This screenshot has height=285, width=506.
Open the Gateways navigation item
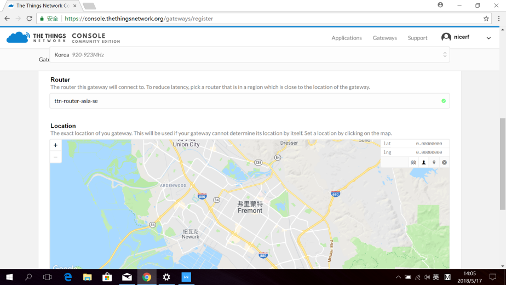pos(384,38)
